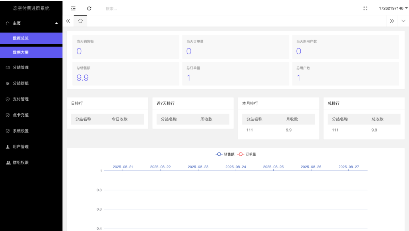Click the group icon beside 群组权限
Screen dimensions: 409x231
pyautogui.click(x=7, y=162)
